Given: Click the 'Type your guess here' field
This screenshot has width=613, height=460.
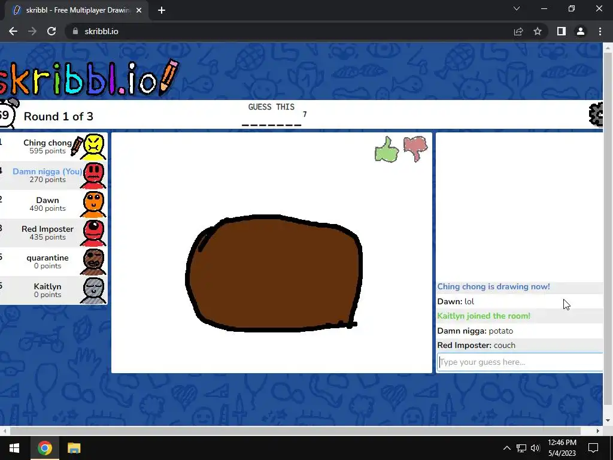Looking at the screenshot, I should coord(520,362).
